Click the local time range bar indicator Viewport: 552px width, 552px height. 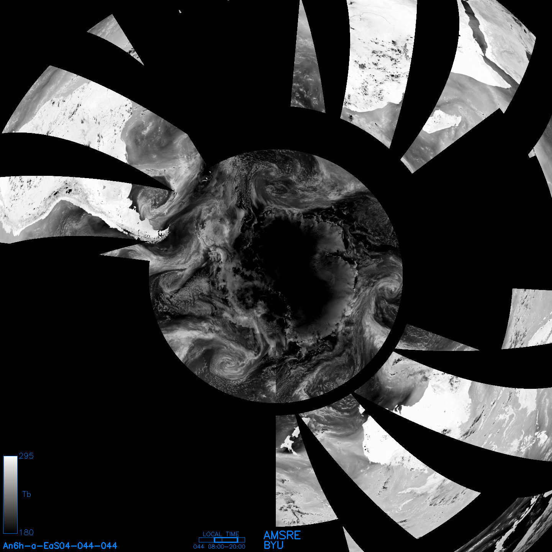pos(222,540)
